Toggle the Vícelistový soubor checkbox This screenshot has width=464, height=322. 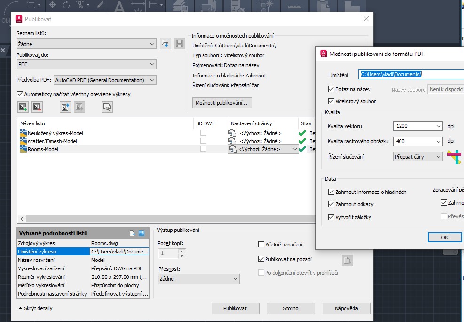coord(331,101)
